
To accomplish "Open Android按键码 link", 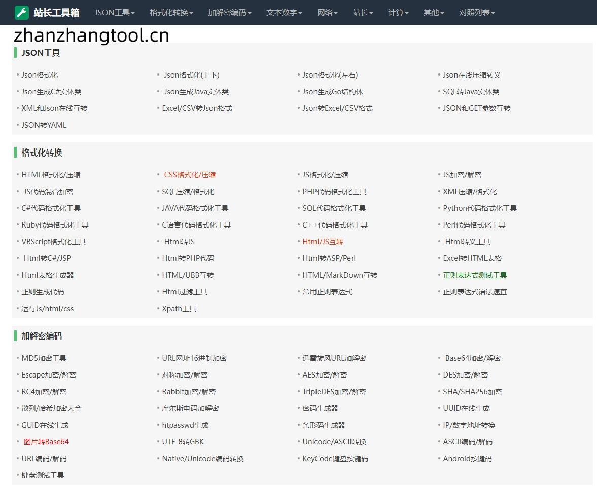I will point(467,459).
